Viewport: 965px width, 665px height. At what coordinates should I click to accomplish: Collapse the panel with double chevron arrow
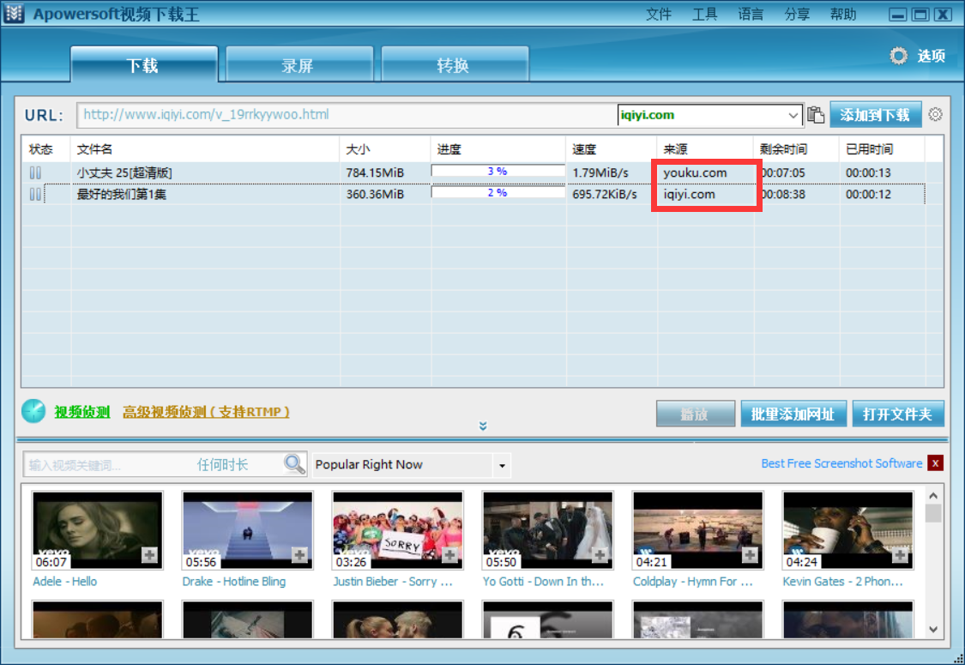click(x=483, y=426)
